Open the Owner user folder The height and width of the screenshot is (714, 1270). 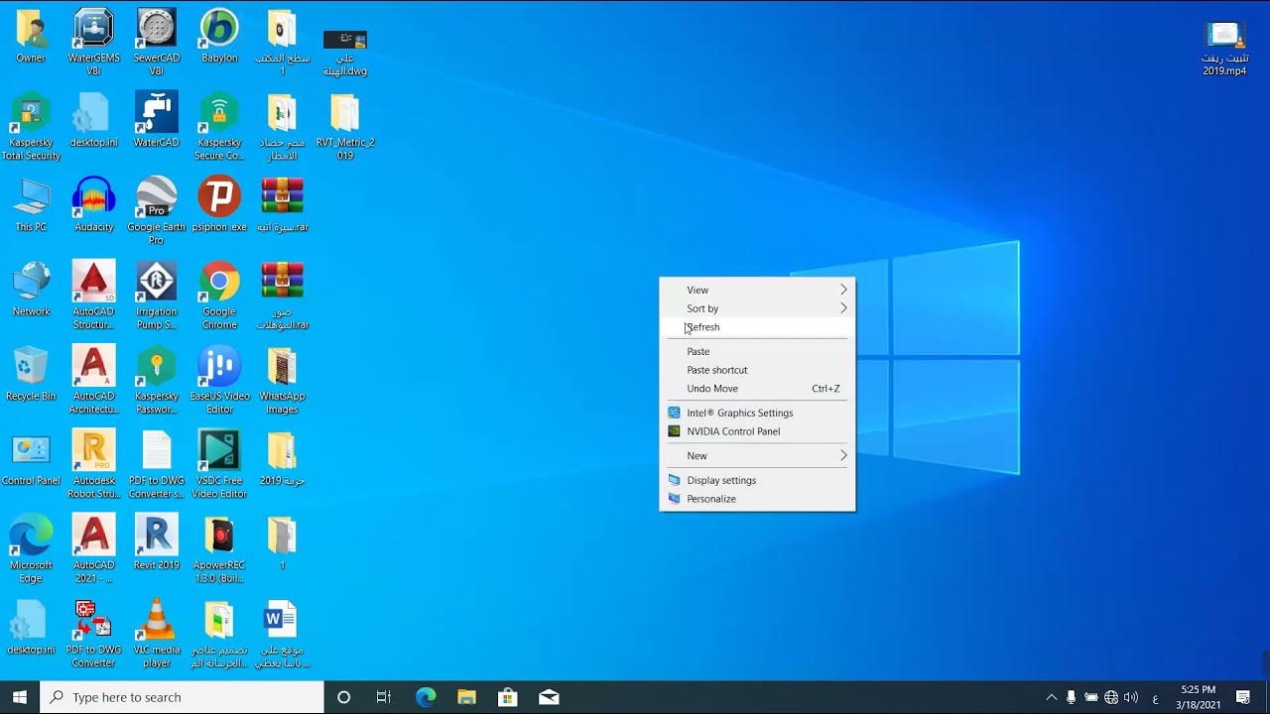point(31,37)
